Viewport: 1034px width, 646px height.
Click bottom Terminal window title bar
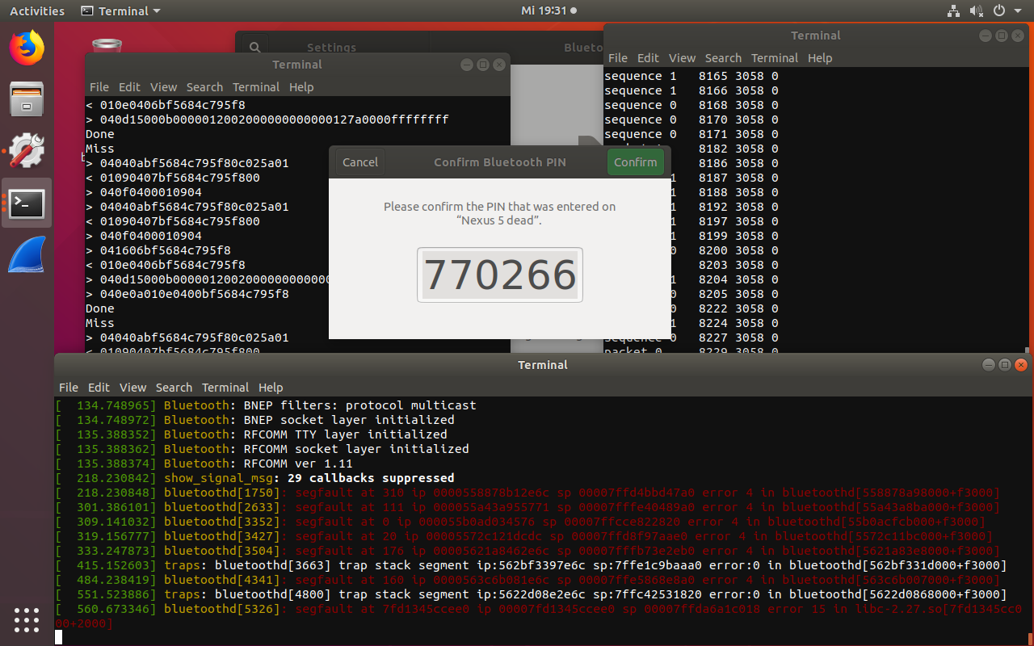[543, 365]
